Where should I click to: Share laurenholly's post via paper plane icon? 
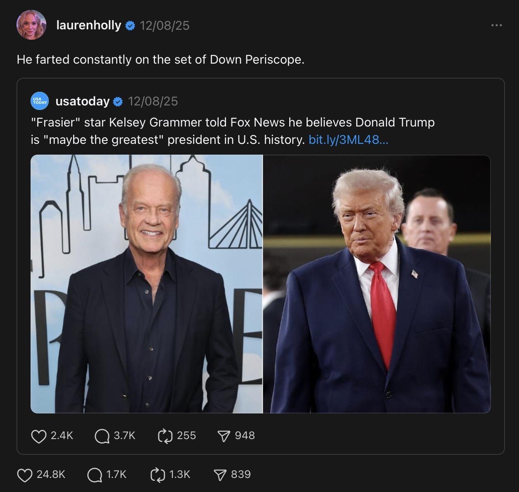click(x=221, y=475)
